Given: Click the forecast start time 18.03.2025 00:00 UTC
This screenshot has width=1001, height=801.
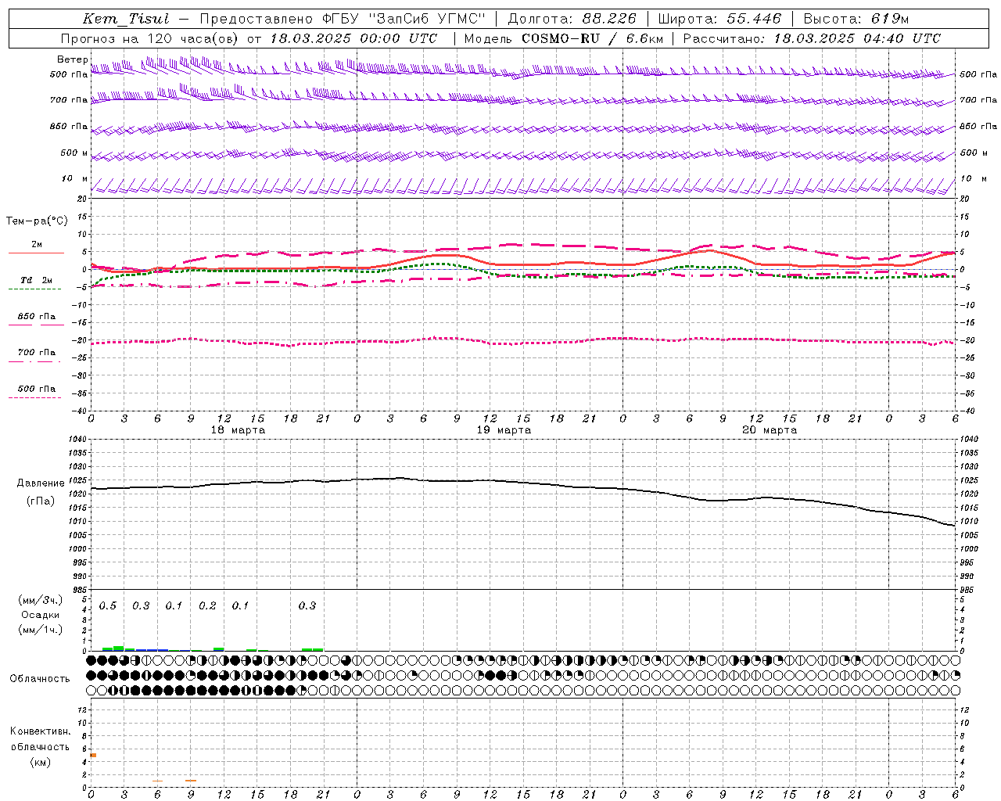Looking at the screenshot, I should tap(354, 38).
